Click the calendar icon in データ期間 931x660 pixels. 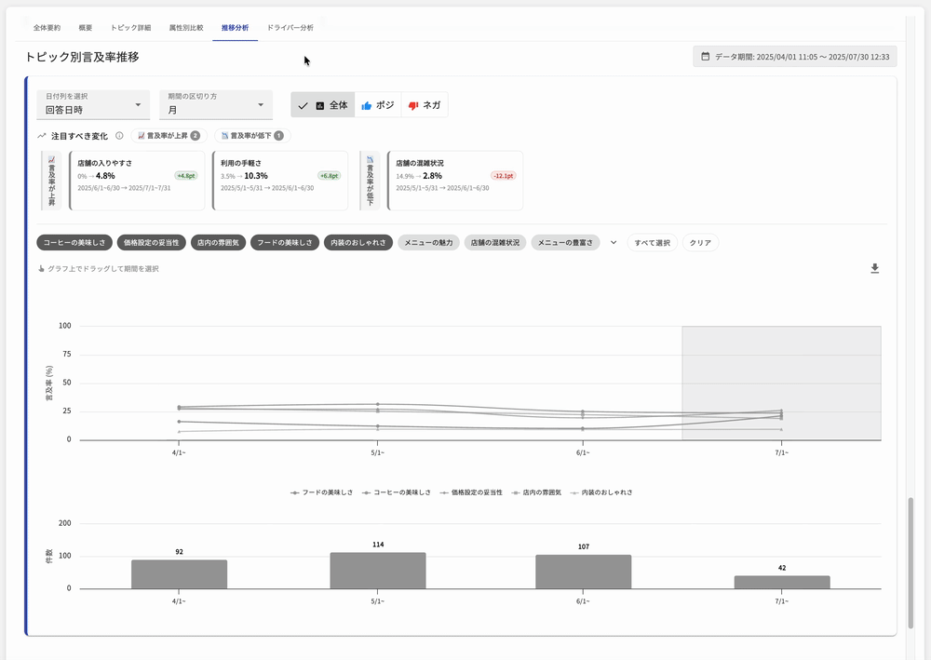705,57
